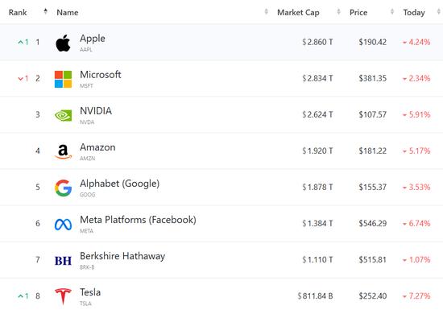443x314 pixels.
Task: Open the Berkshire Hathaway company page
Action: click(x=122, y=256)
